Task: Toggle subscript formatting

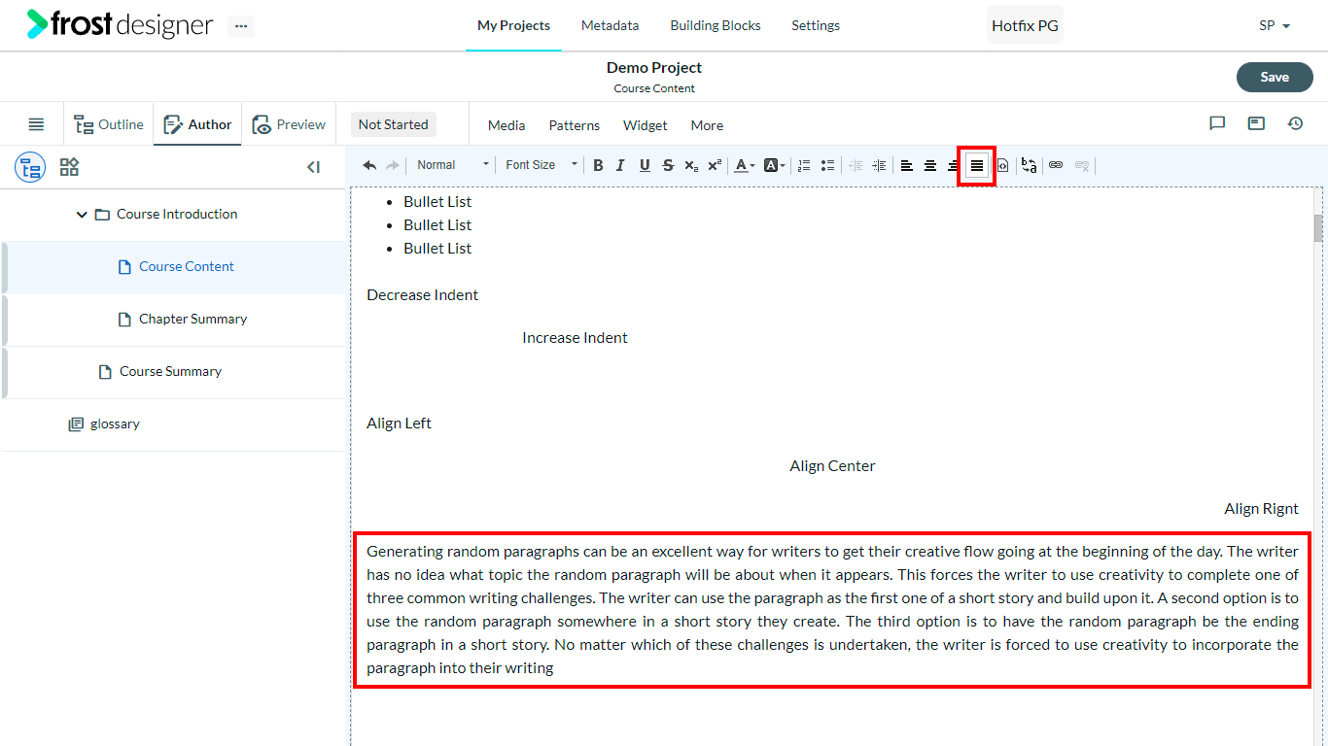Action: [x=691, y=165]
